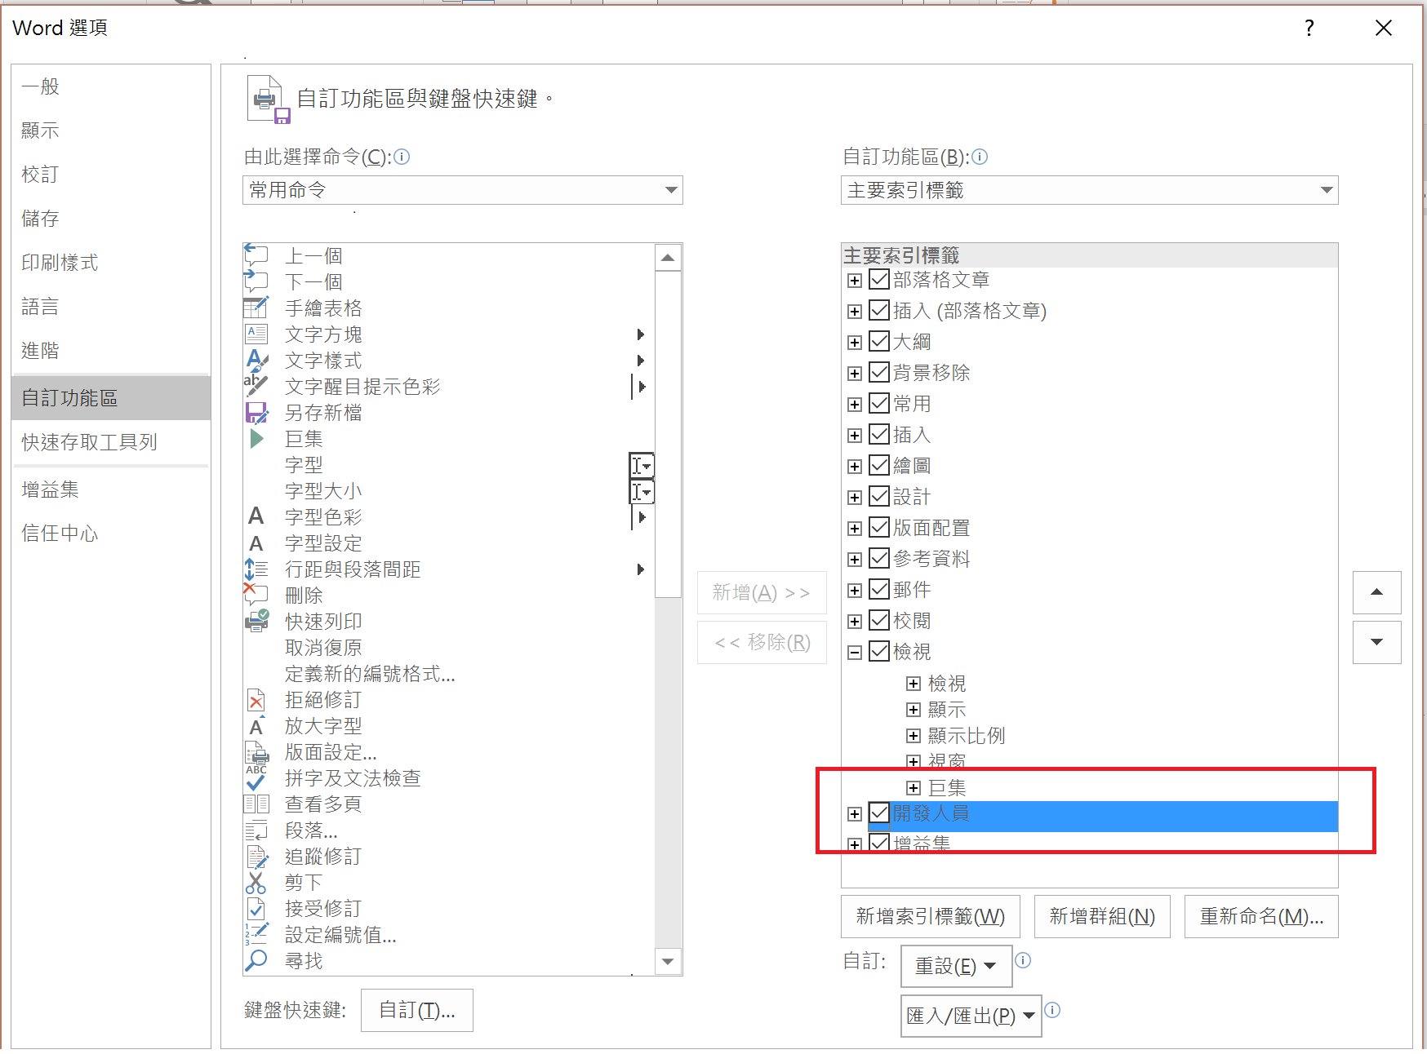Uncheck the 開發人員 tab checkbox
Screen dimensions: 1427x1054
(878, 813)
